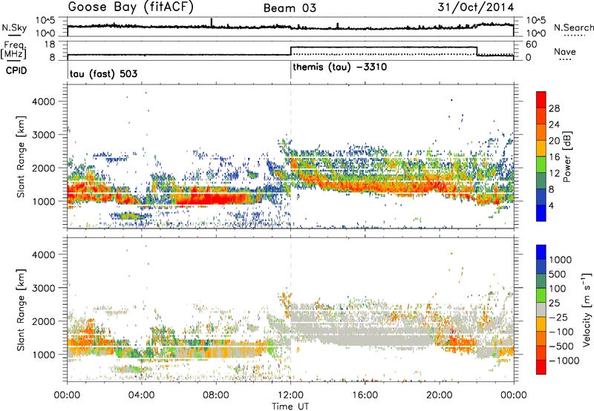This screenshot has width=594, height=411.
Task: Click the 'Goose Bay (fitACF)' plot title
Action: tap(131, 7)
